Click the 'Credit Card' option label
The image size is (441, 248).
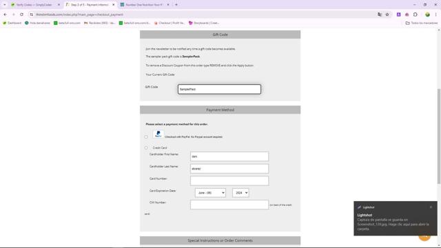tap(160, 147)
